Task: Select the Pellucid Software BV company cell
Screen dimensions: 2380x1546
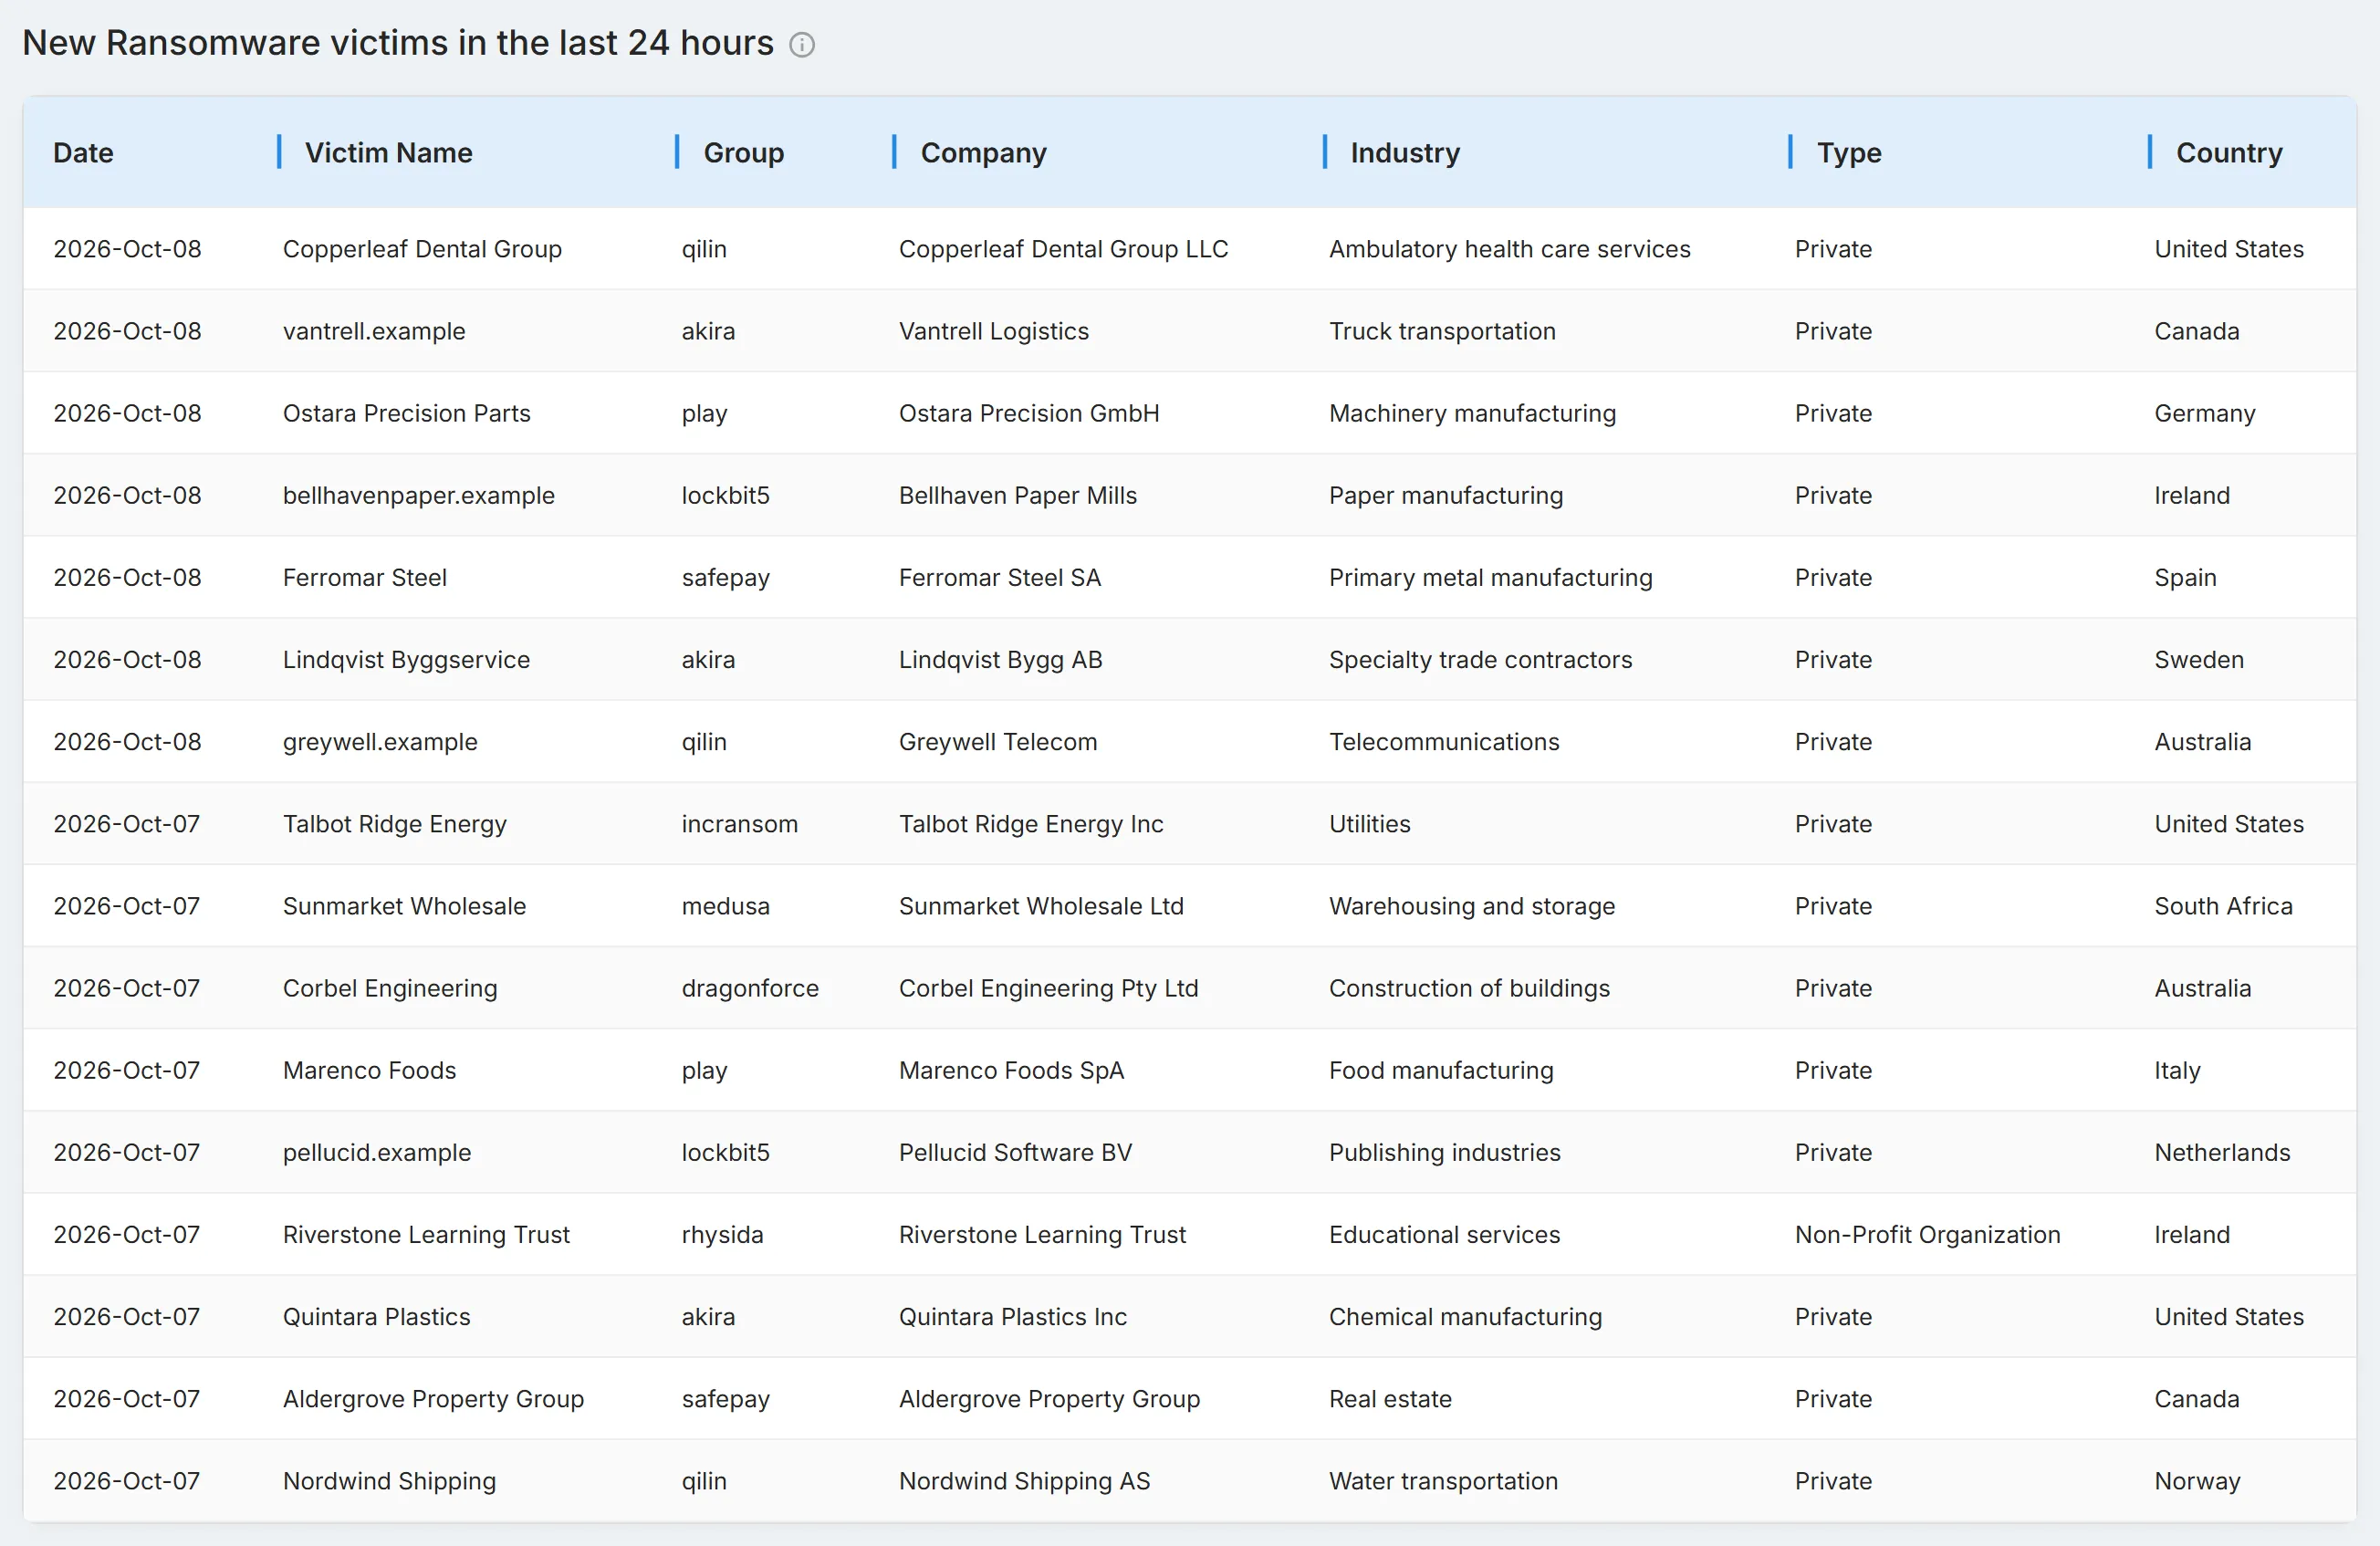Action: pos(1015,1152)
